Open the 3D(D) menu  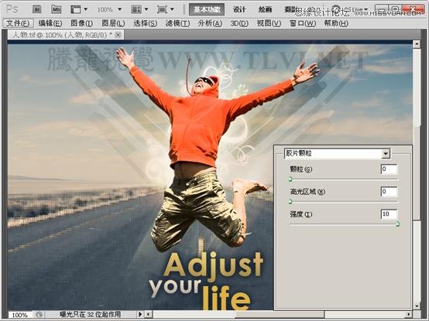239,23
